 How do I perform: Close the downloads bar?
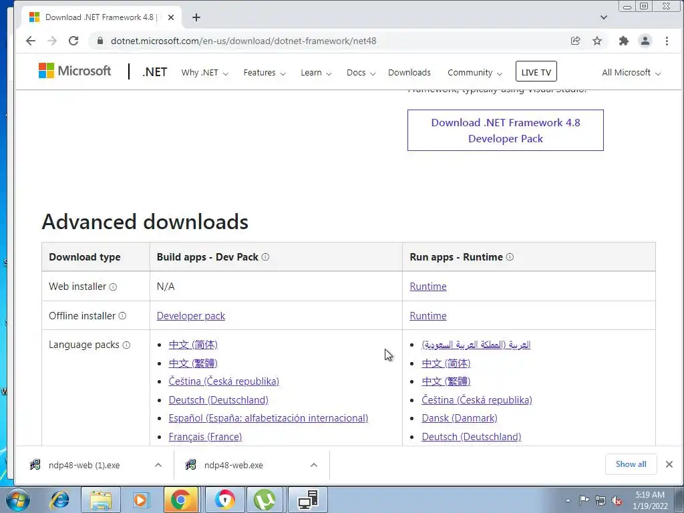click(x=669, y=464)
